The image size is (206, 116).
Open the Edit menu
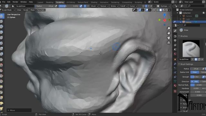coord(9,2)
